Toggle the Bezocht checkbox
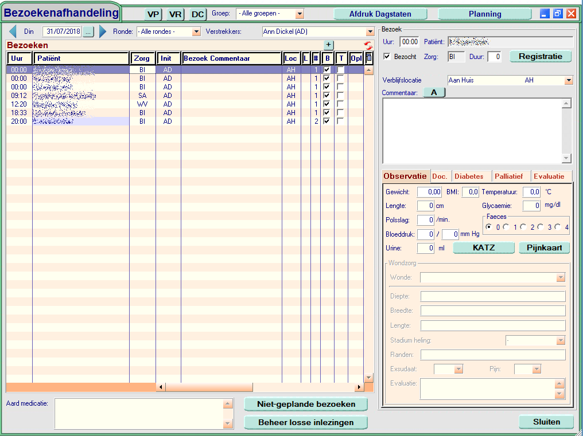Screen dimensions: 583x436 pos(387,57)
